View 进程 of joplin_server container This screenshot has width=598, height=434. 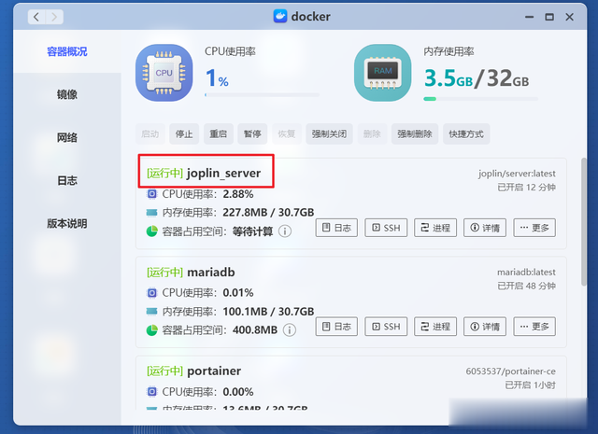tap(435, 228)
